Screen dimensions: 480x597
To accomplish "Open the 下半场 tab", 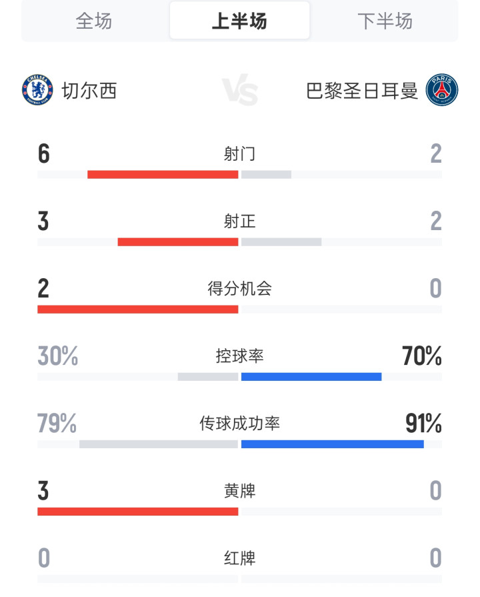I will click(x=385, y=21).
